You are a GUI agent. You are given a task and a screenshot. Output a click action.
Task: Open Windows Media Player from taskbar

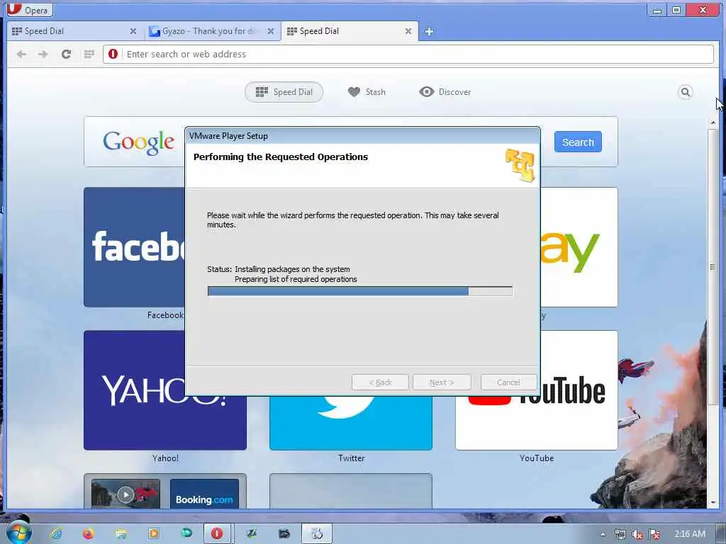pyautogui.click(x=153, y=534)
